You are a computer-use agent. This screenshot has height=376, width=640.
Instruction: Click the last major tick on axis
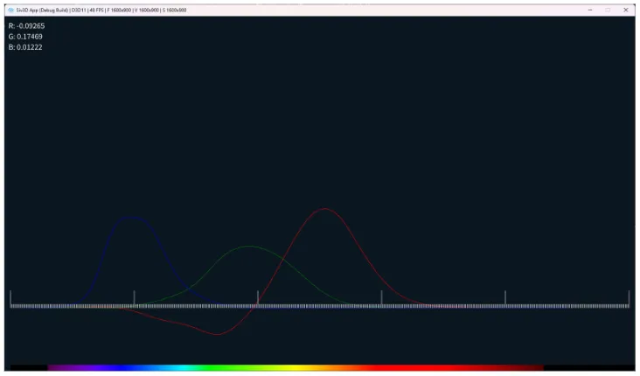point(629,297)
